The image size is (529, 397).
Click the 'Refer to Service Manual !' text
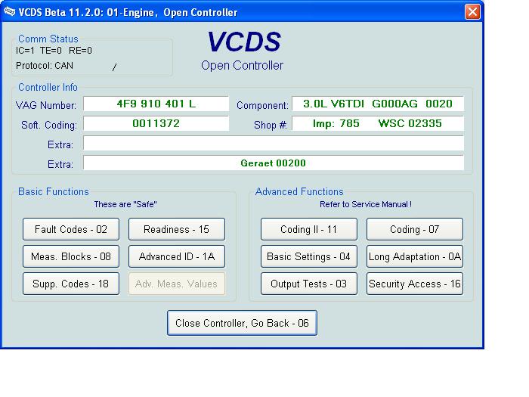[x=366, y=204]
